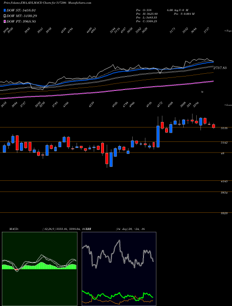Select the DOW MT: 5130.29 label
The width and height of the screenshot is (232, 306).
pyautogui.click(x=22, y=16)
